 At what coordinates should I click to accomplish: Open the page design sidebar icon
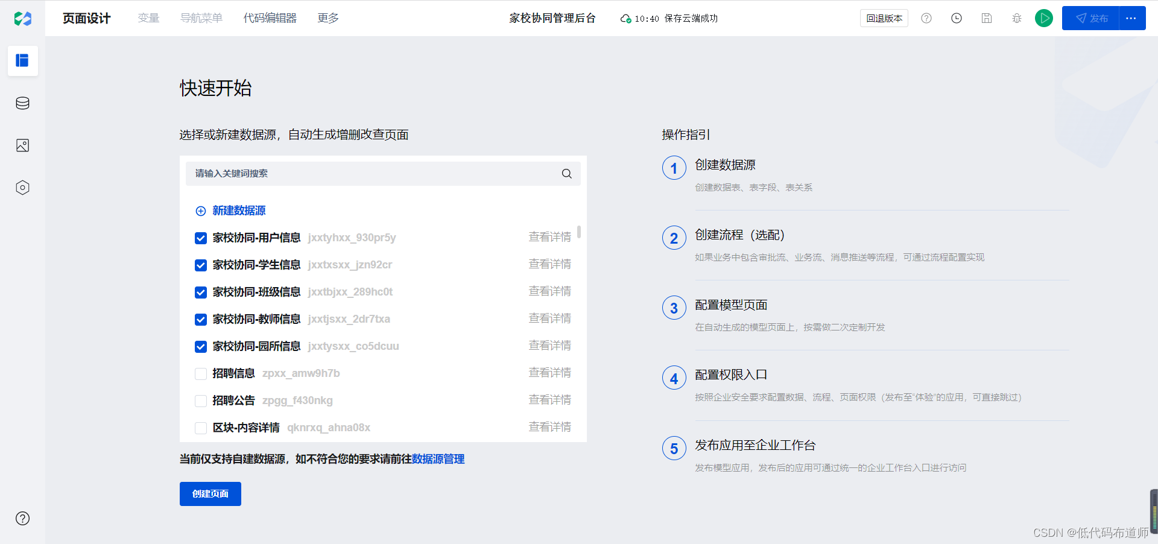22,60
